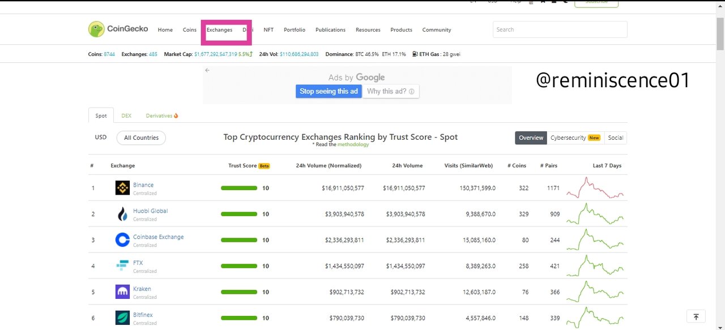
Task: Select the Overview view button
Action: (531, 138)
